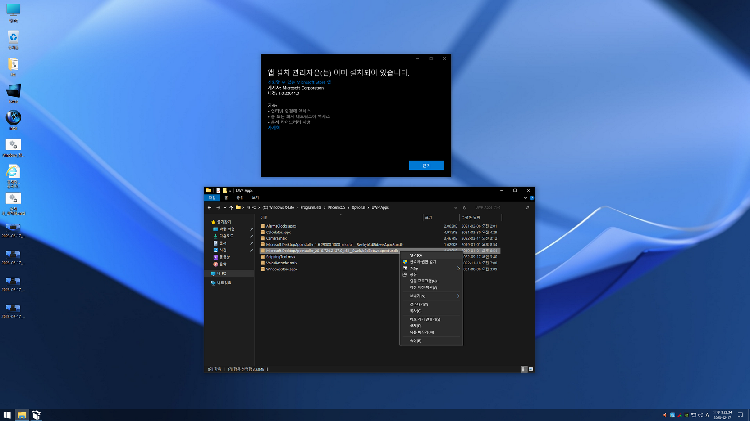Expand chevron after Optional in address bar
The height and width of the screenshot is (421, 750).
pyautogui.click(x=368, y=207)
